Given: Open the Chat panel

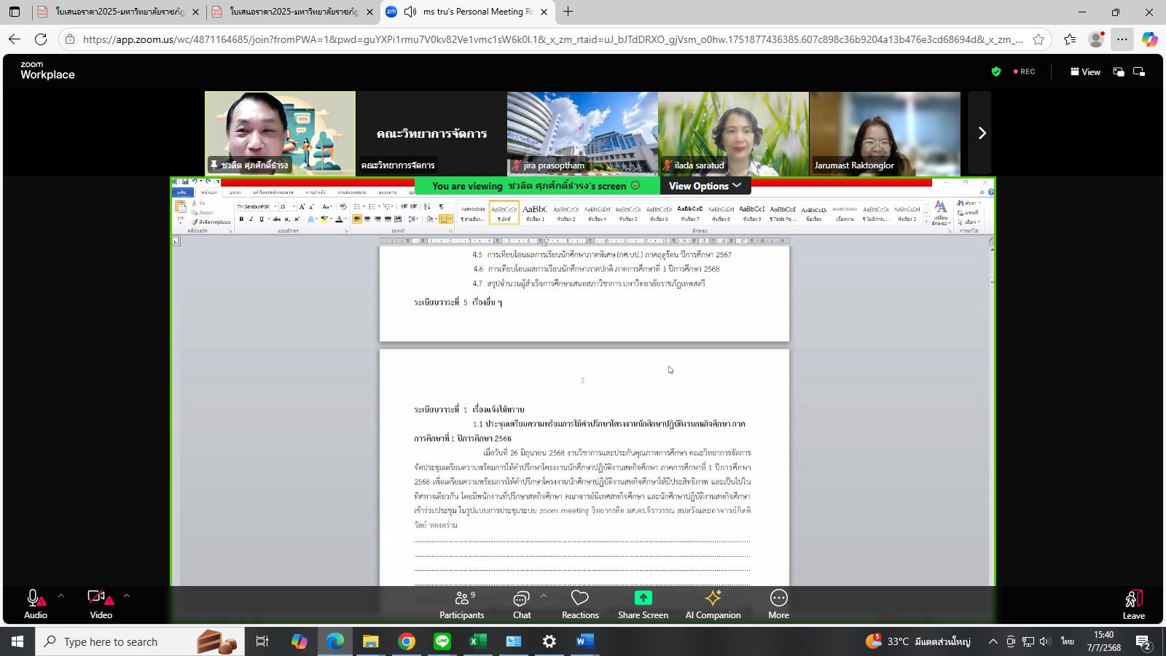Looking at the screenshot, I should click(521, 604).
